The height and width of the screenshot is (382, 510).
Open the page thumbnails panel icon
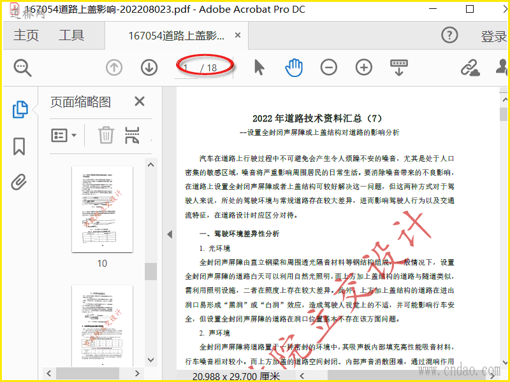20,110
